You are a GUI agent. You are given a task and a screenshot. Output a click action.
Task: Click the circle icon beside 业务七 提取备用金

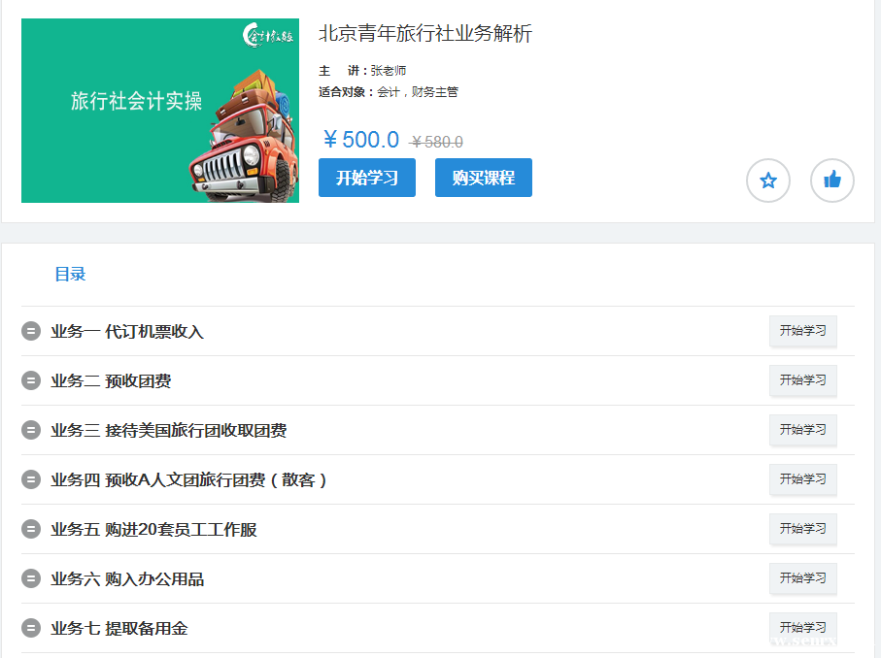(31, 629)
